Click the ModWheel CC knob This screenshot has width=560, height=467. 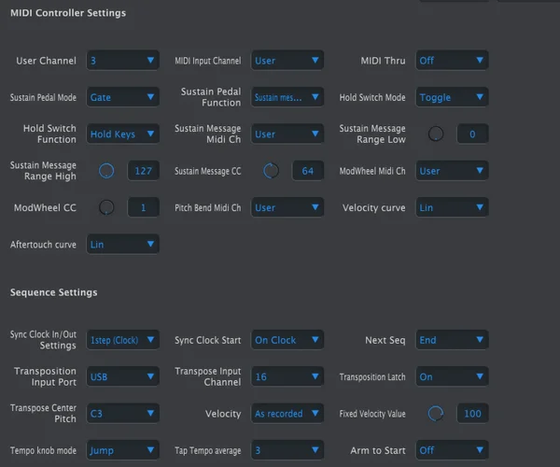[x=106, y=206]
